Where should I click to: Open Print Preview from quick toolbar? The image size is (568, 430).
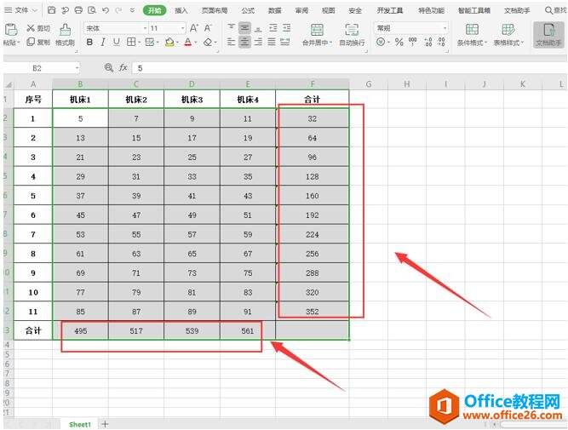pos(92,10)
